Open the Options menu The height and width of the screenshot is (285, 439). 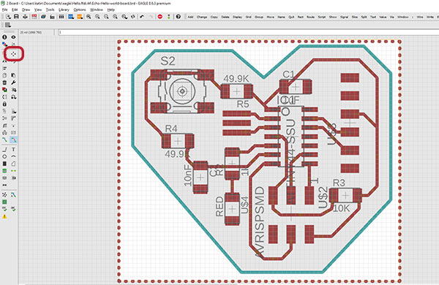point(80,9)
